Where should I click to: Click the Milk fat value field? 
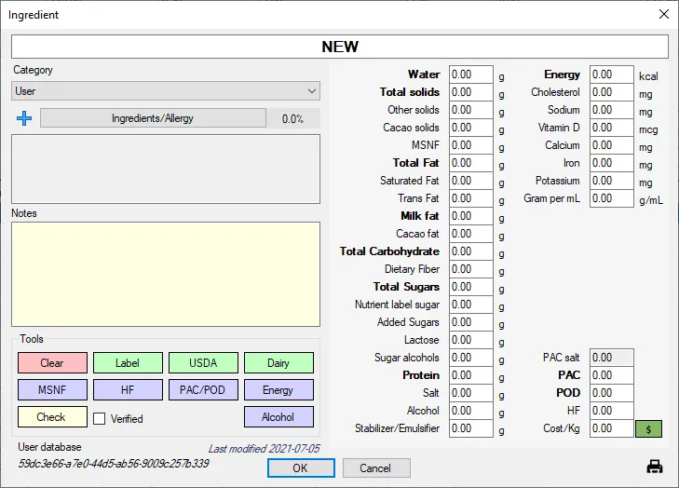pos(470,216)
